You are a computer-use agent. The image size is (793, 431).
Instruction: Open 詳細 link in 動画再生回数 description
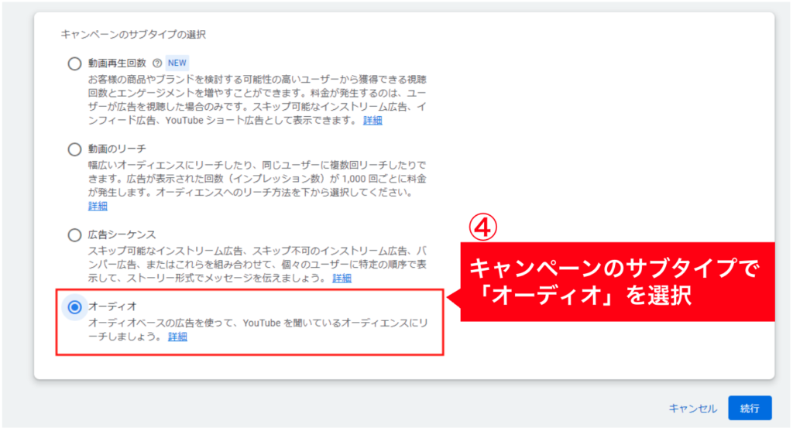[372, 121]
